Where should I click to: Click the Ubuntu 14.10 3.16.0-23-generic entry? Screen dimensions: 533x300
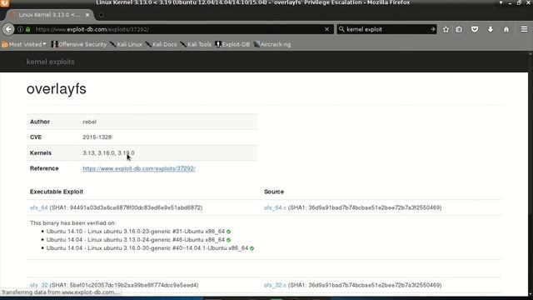(136, 232)
